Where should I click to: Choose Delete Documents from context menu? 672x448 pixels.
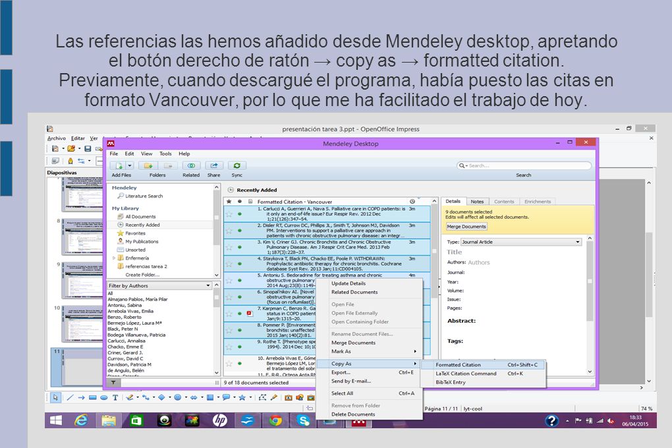(x=352, y=414)
